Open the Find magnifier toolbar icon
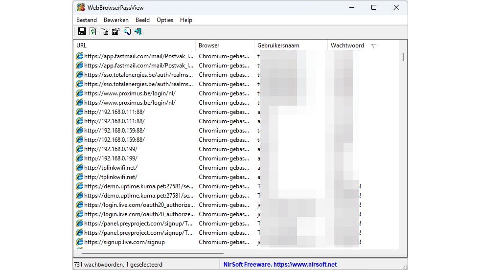Viewport: 480px width, 270px height. pos(127,31)
